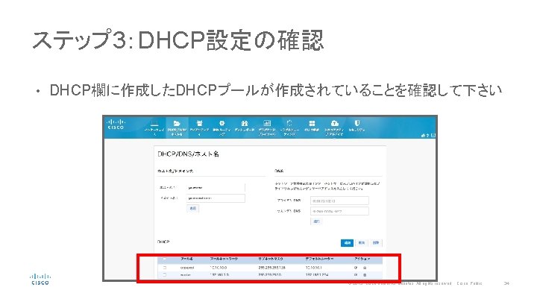This screenshot has width=537, height=302.
Task: Focus the domain name input field
Action: (216, 198)
